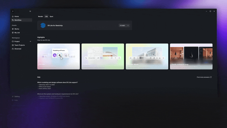The image size is (227, 128).
Task: Open the Easily extend & loop card
Action: 191,57
